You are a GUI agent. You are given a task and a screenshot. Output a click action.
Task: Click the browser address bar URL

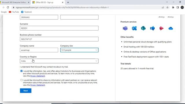coord(62,8)
